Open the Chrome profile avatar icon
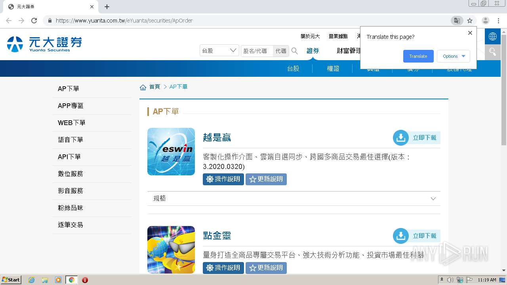 coord(486,21)
